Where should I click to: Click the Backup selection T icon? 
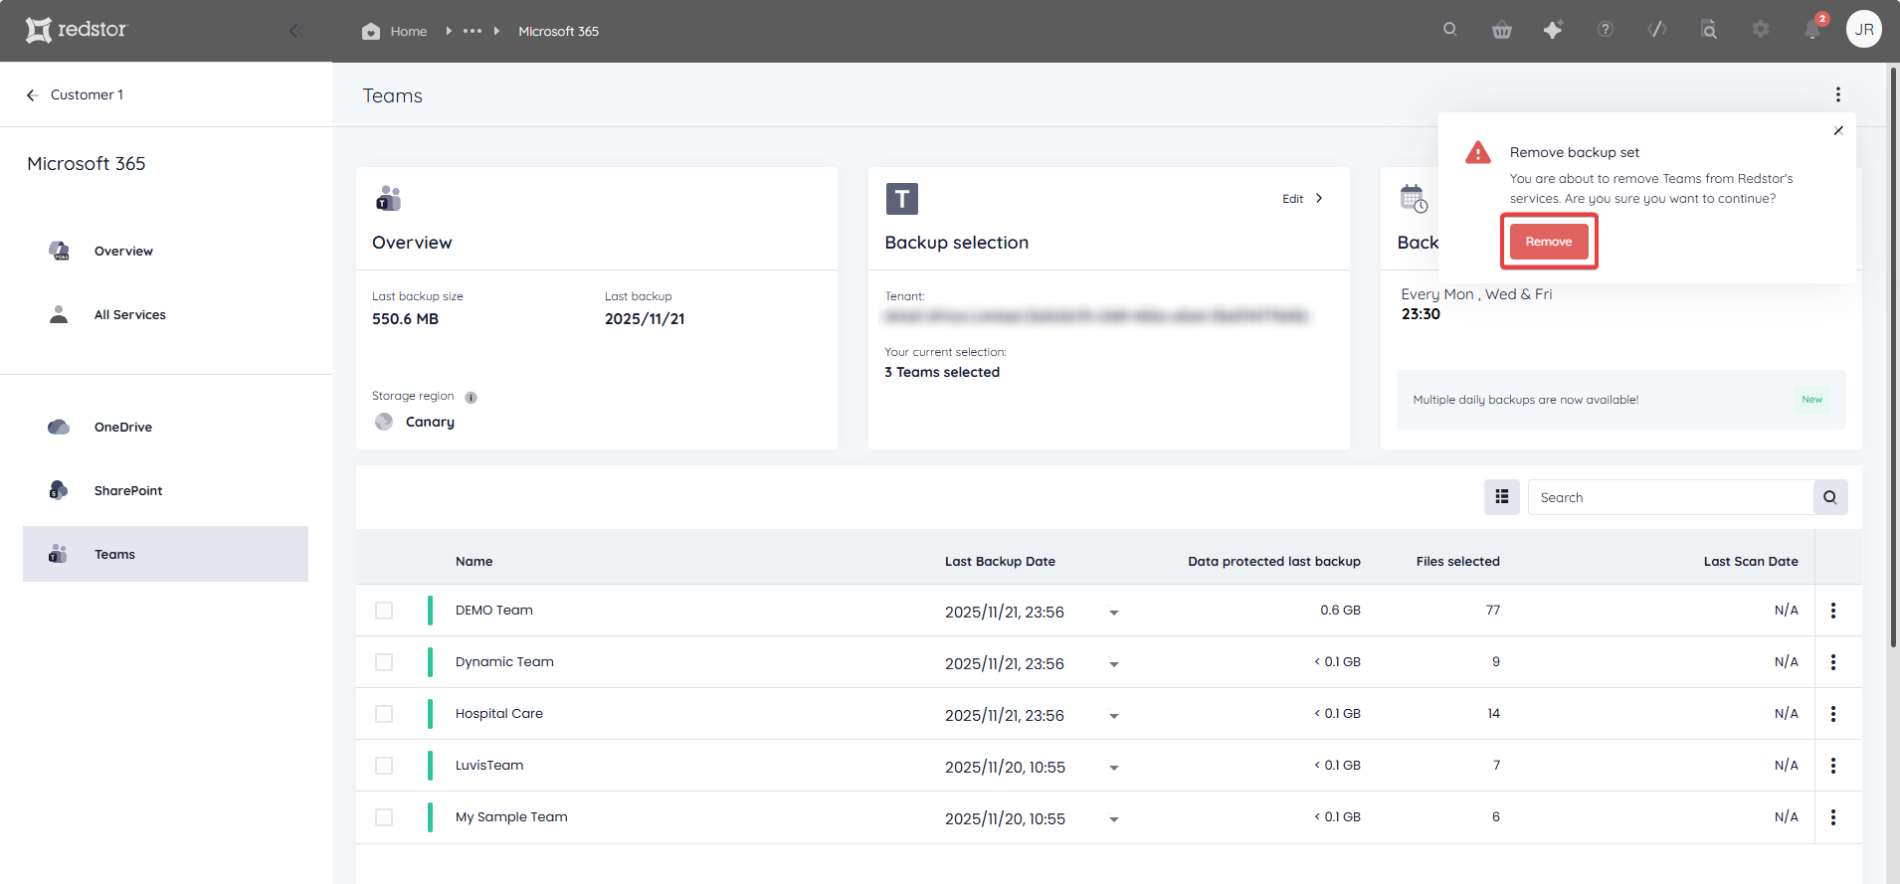902,199
